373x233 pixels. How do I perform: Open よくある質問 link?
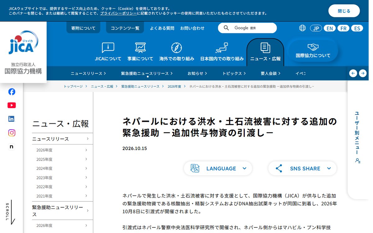pos(162,28)
